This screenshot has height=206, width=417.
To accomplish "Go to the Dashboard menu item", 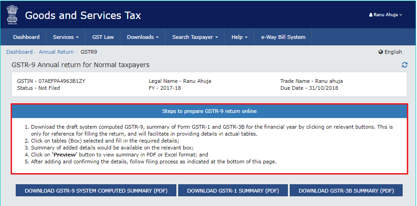I will click(26, 37).
